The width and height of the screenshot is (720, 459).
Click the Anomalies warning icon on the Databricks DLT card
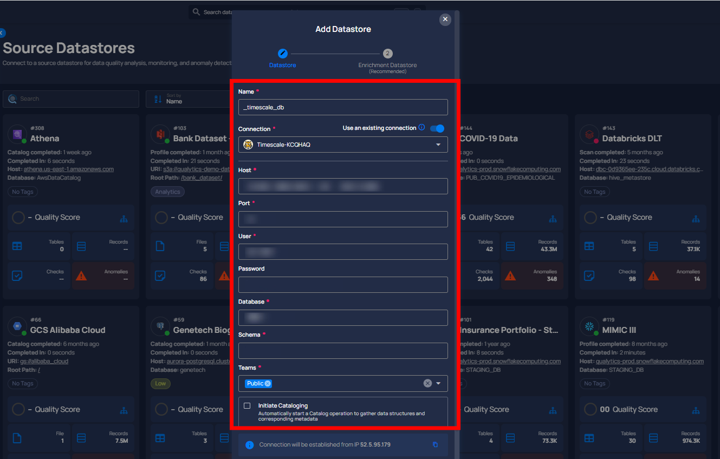[x=653, y=276]
